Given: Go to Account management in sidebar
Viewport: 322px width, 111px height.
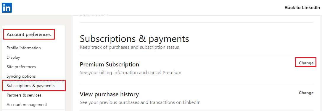Looking at the screenshot, I should pos(27,105).
